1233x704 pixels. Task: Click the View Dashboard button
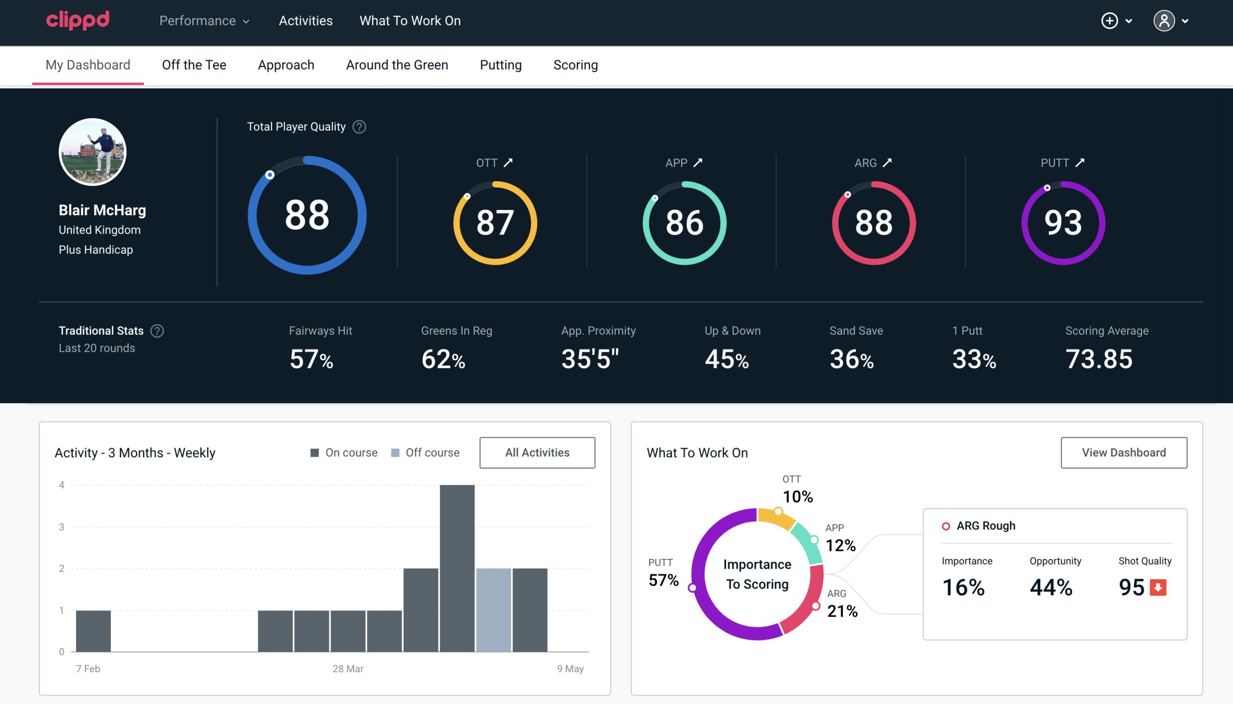[1124, 452]
